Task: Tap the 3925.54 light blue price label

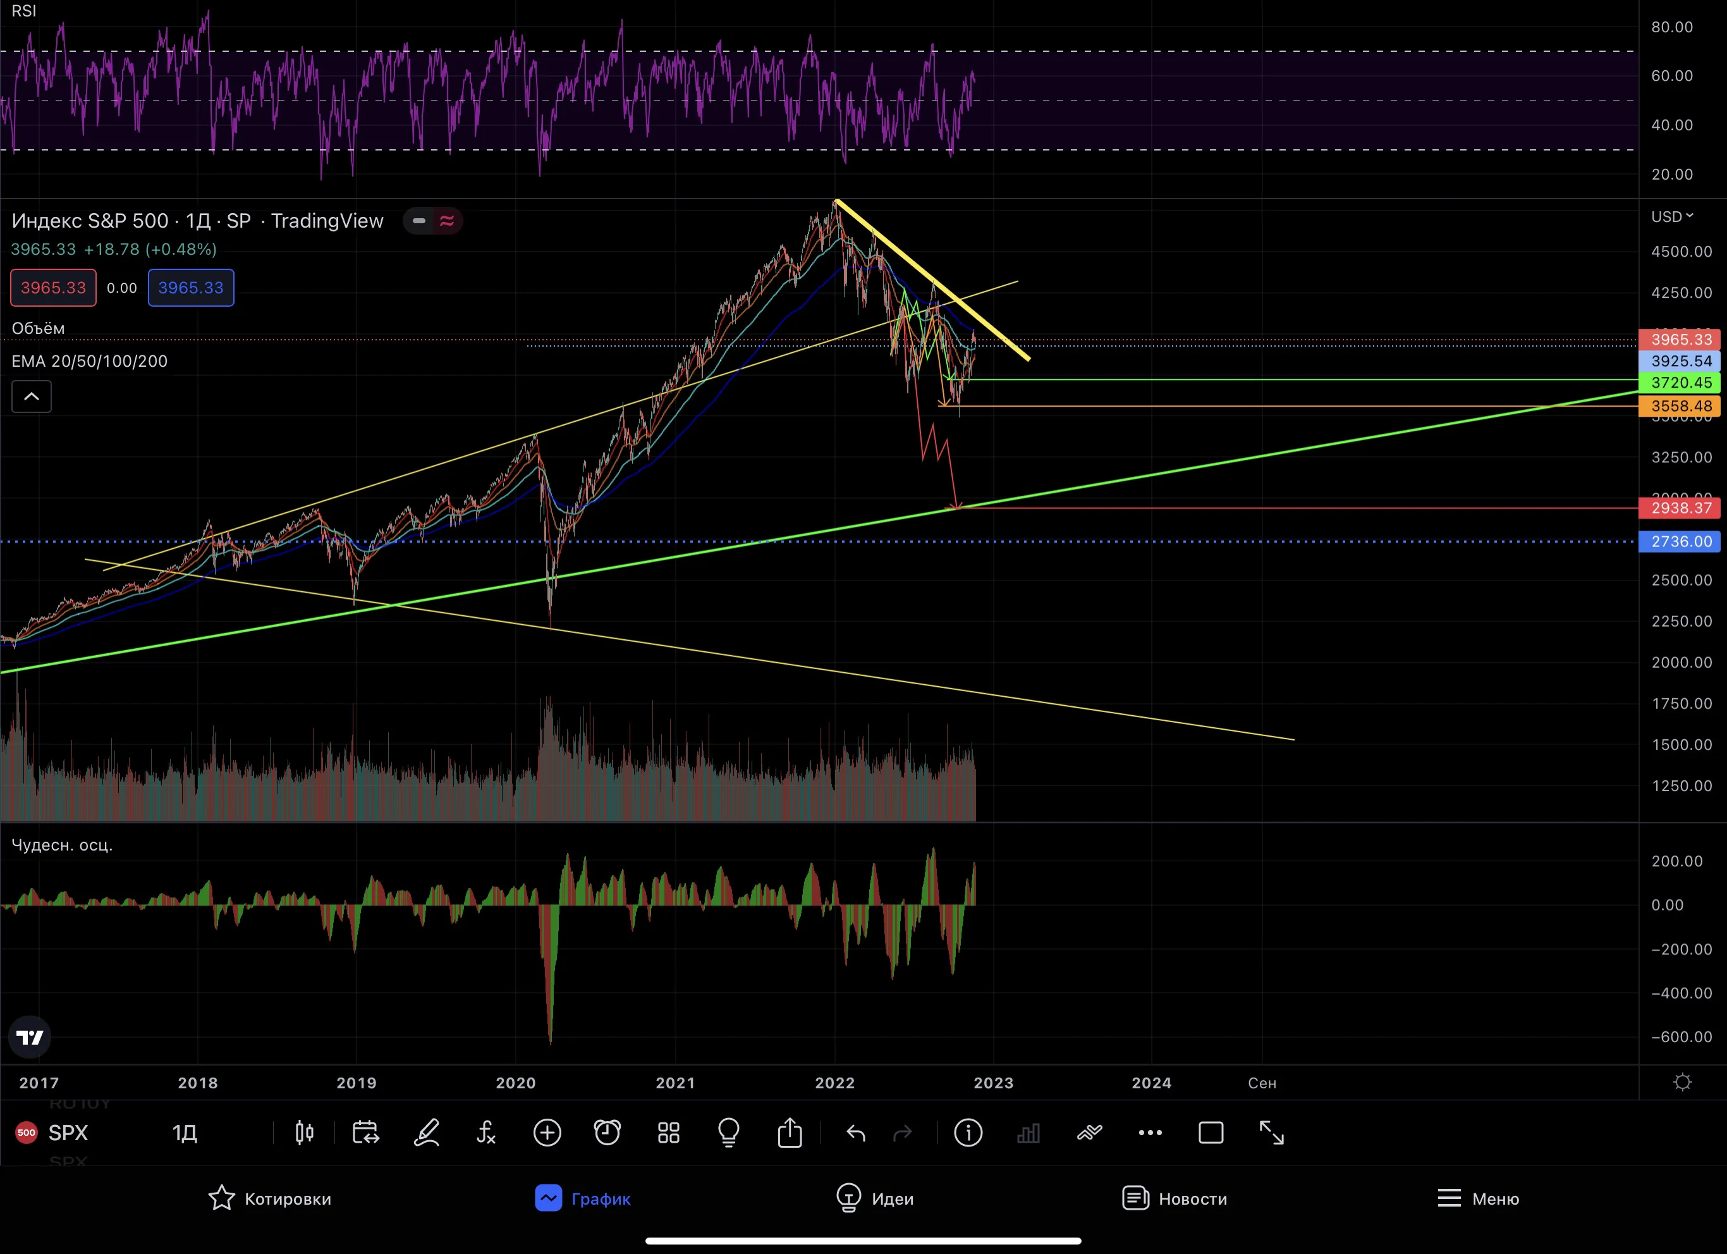Action: pos(1680,361)
